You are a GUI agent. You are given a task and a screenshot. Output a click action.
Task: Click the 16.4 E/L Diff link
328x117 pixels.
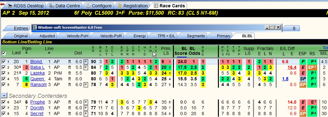pos(292,68)
